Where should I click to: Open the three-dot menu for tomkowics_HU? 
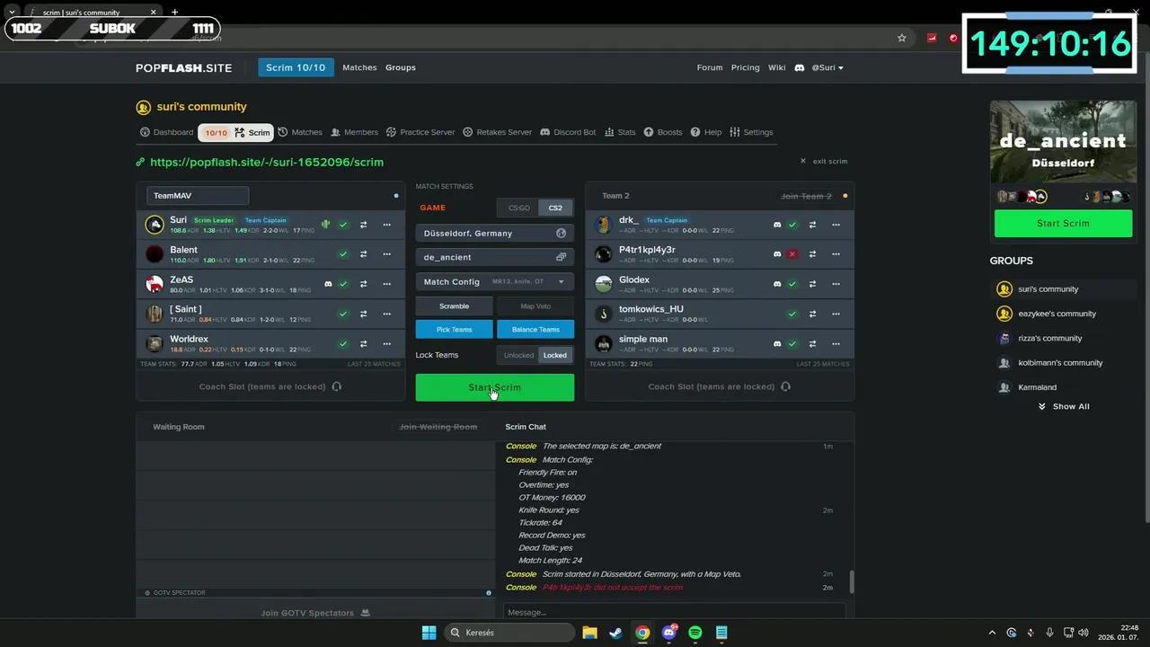click(836, 314)
